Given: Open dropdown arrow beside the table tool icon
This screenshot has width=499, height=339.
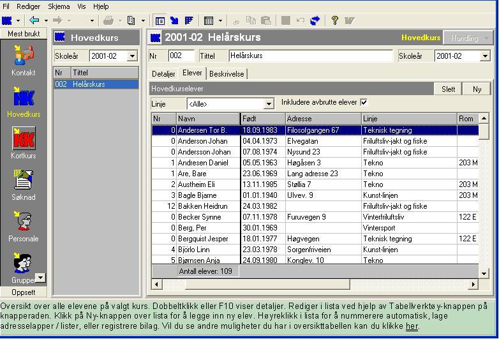Looking at the screenshot, I should click(220, 21).
